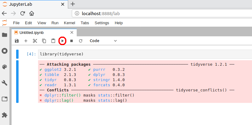The image size is (252, 125).
Task: Collapse the input cell using its blue bar
Action: pos(17,54)
